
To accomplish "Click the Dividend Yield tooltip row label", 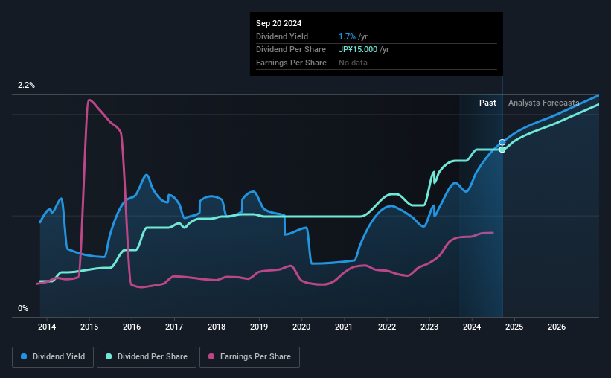I will click(x=282, y=36).
